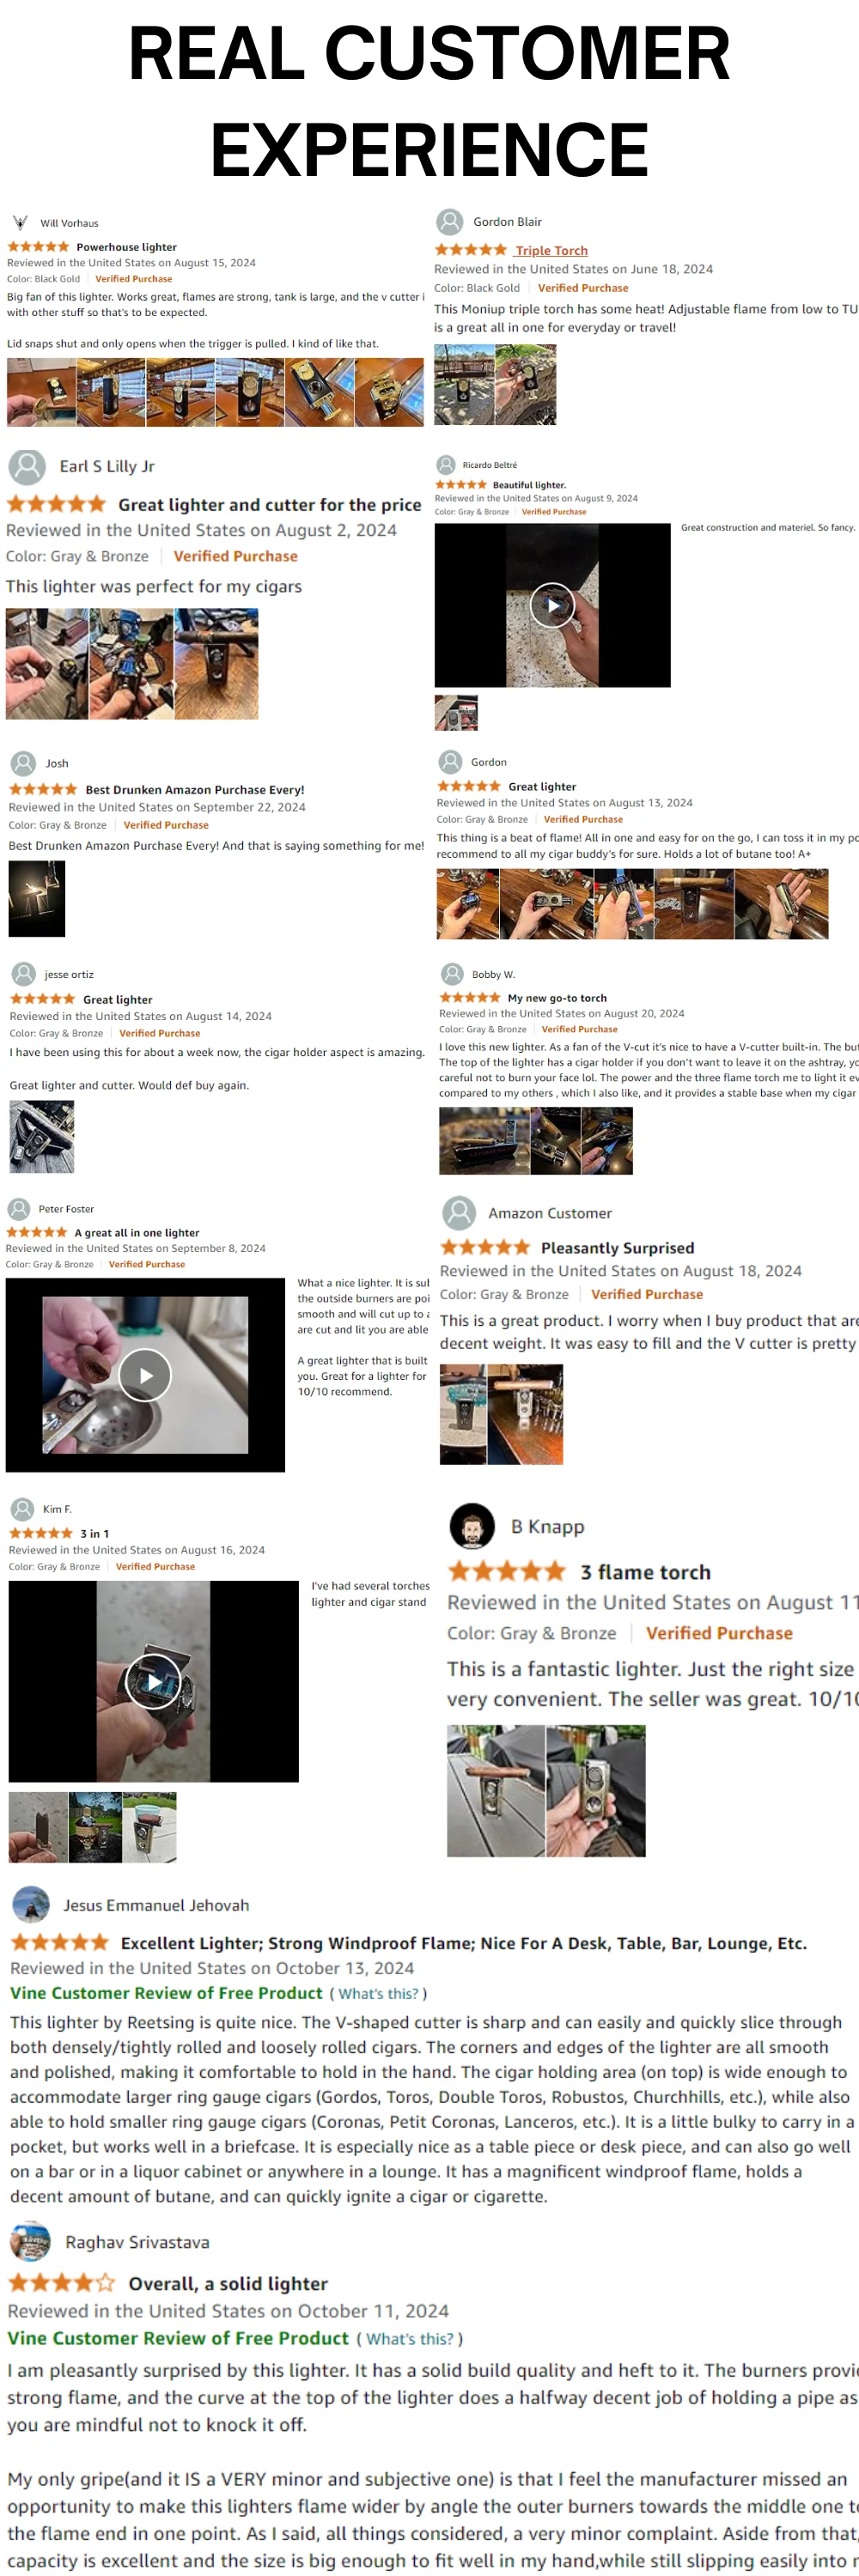Click "What's this?" under Jesus Emmanuel's review
The width and height of the screenshot is (859, 2576).
(378, 1993)
